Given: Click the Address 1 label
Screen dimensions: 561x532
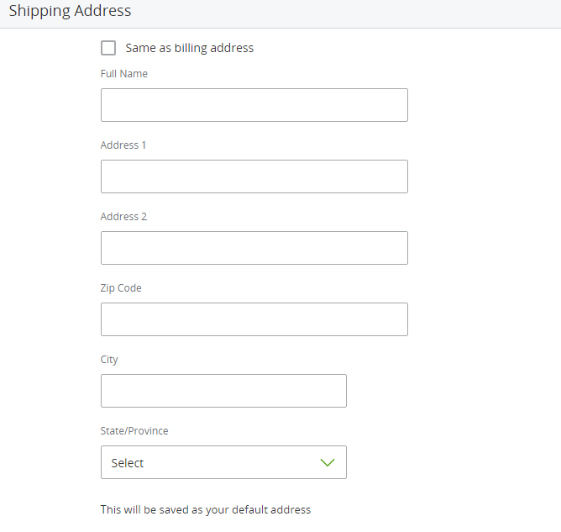Looking at the screenshot, I should [123, 145].
